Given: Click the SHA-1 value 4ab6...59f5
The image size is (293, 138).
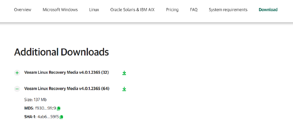Looking at the screenshot, I should pos(48,117).
